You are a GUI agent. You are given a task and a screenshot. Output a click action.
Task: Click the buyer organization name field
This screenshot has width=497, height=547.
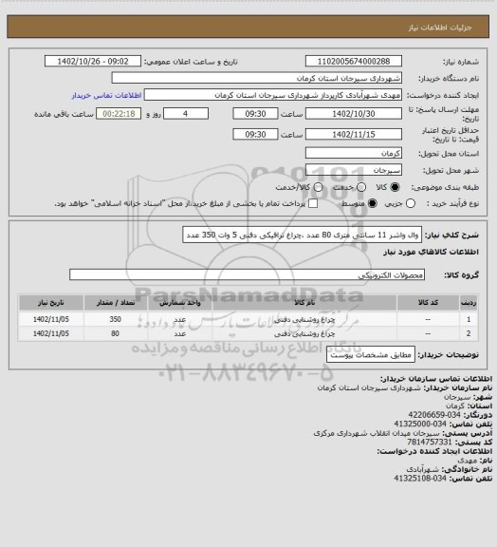coord(256,78)
